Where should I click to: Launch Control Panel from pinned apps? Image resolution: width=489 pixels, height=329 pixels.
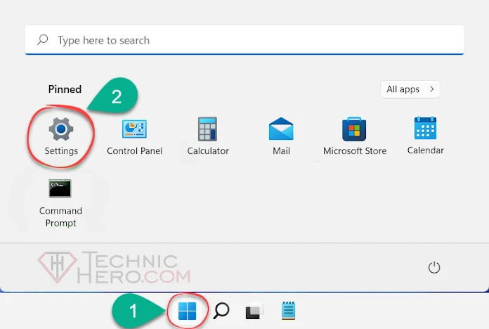coord(134,136)
